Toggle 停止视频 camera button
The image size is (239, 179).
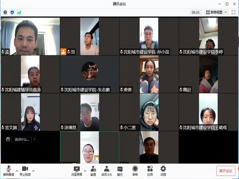coord(25,171)
